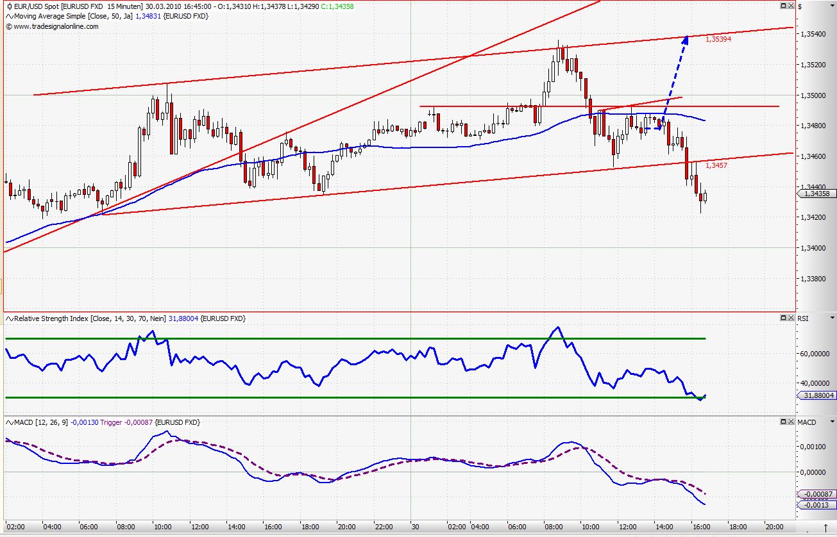
Task: Close the EUR/USD price chart pane
Action: click(x=790, y=6)
